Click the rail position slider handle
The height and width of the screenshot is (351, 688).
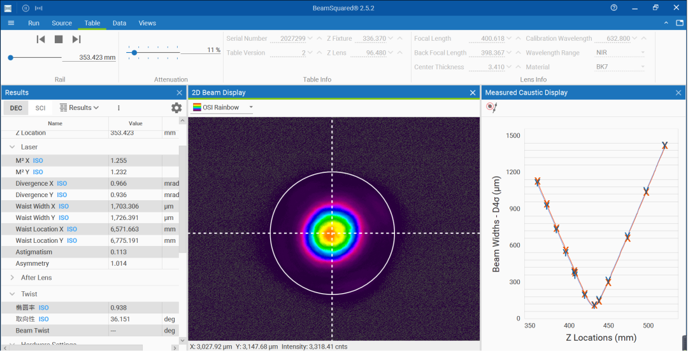tap(10, 57)
